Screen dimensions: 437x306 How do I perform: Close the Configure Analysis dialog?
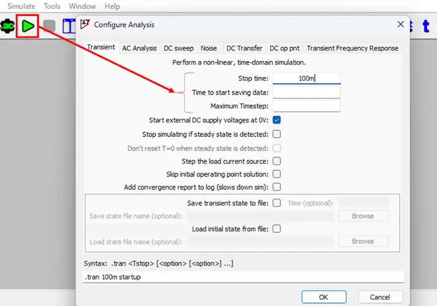(x=401, y=25)
